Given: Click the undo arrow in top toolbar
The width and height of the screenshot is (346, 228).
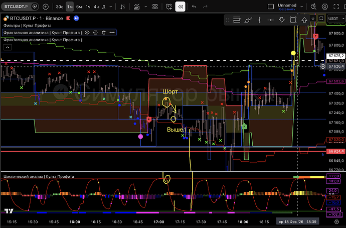Looking at the screenshot, I should 194,7.
